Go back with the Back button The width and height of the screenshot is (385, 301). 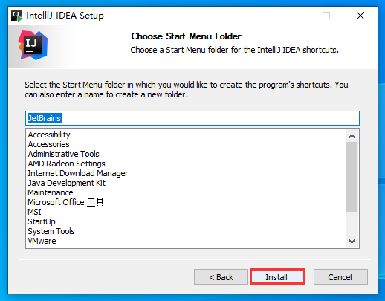221,276
